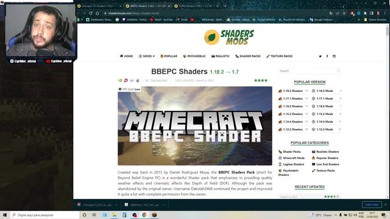Open the SHADER PACKS navigation item
390x219 pixels.
(x=248, y=57)
